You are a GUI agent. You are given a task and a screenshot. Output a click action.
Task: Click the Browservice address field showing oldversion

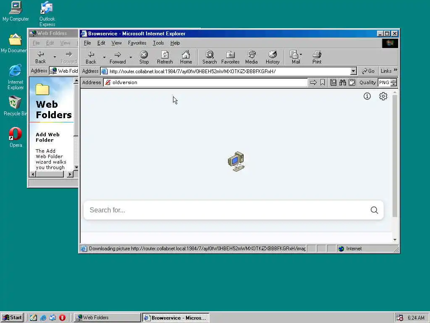click(205, 82)
